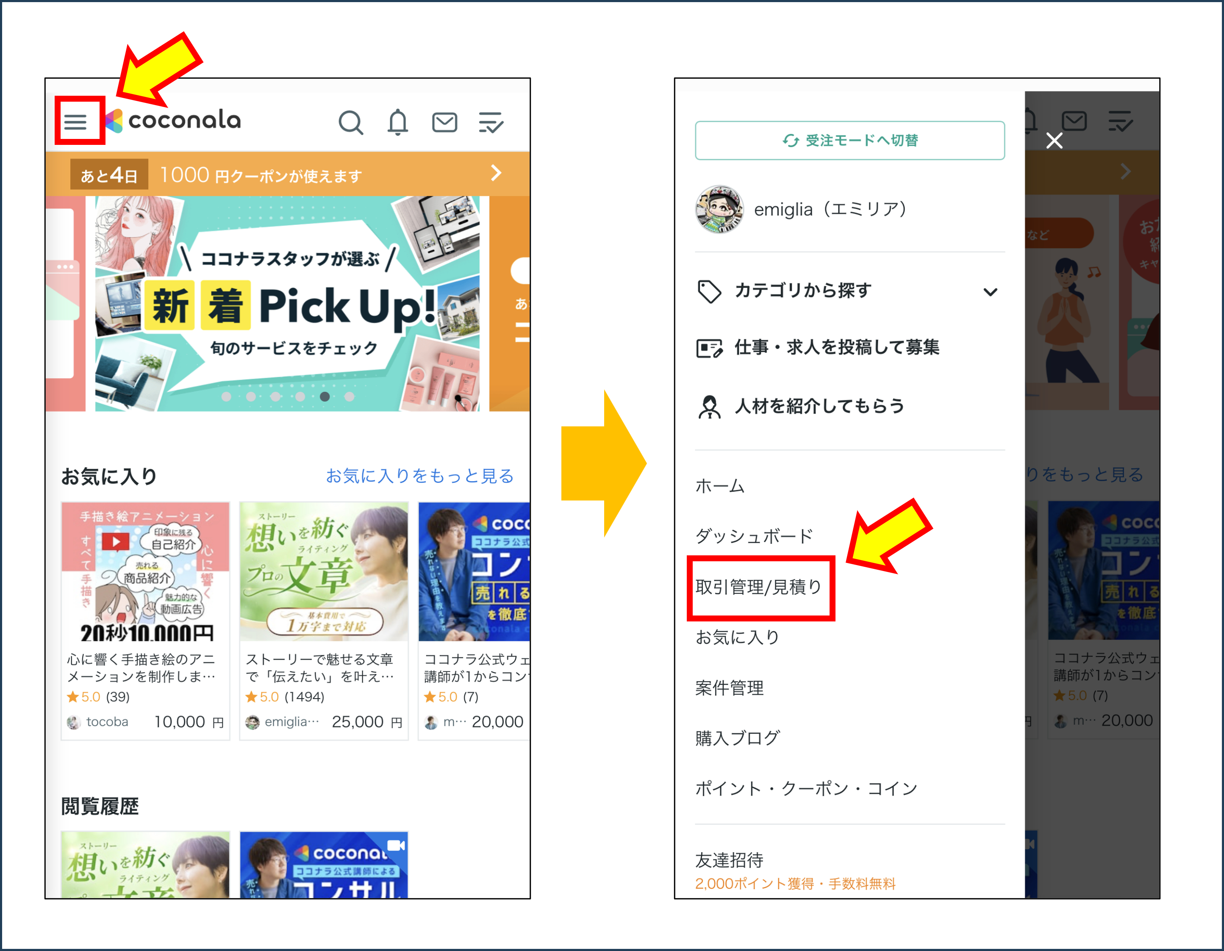Open the 新着 Pick Up! banner

pyautogui.click(x=288, y=304)
